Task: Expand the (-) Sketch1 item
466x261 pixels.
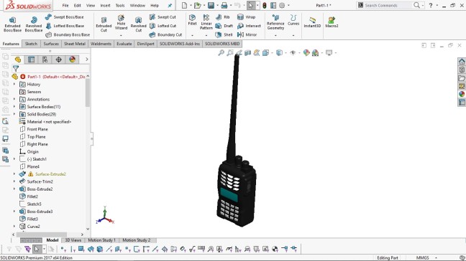Action: (14, 159)
